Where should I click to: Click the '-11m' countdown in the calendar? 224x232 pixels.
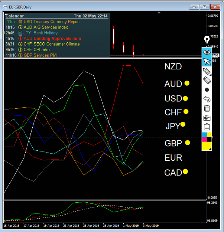pyautogui.click(x=10, y=22)
